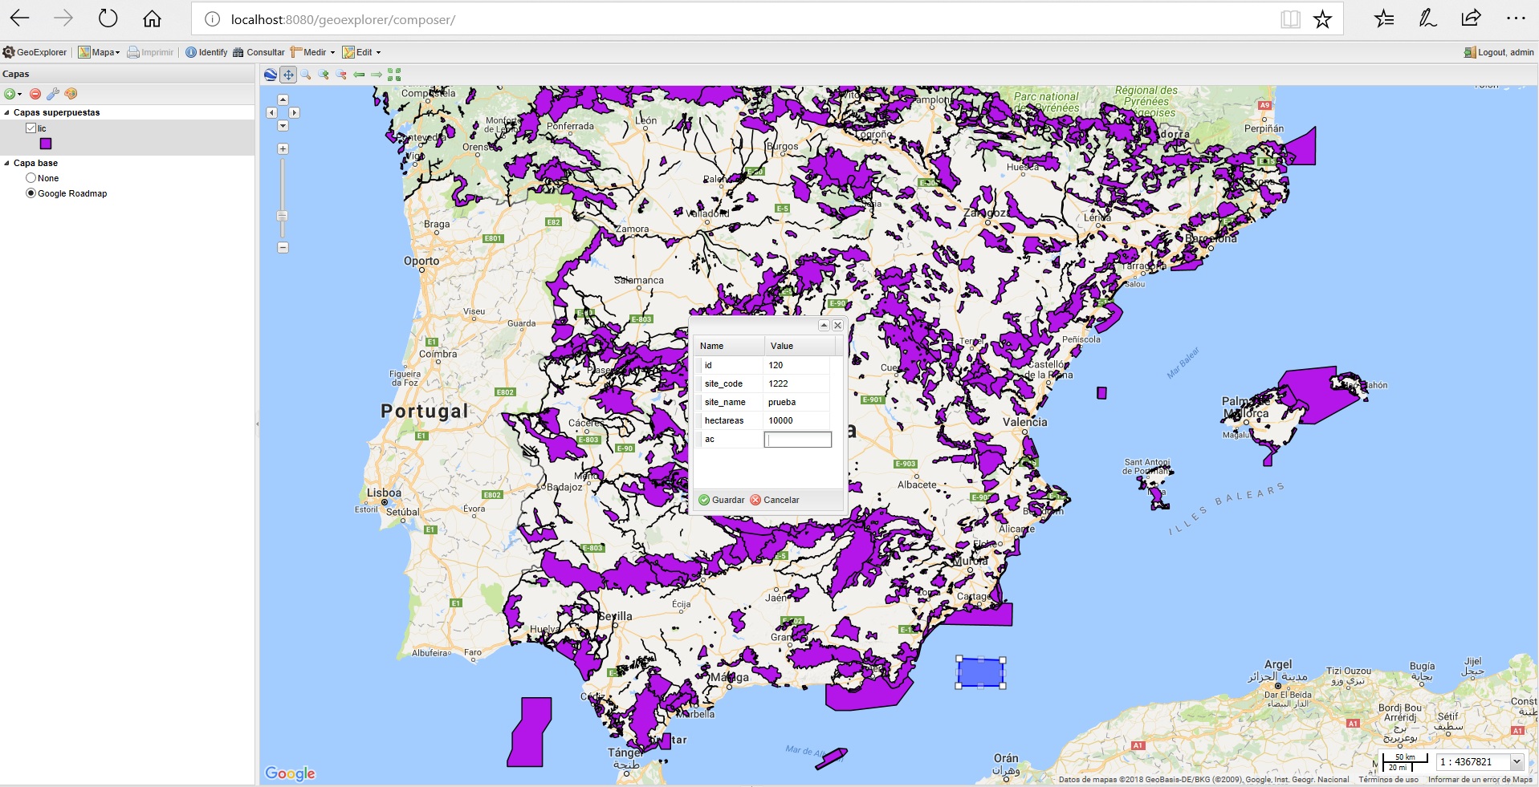The image size is (1539, 787).
Task: Activate the Identify tool
Action: click(x=206, y=52)
